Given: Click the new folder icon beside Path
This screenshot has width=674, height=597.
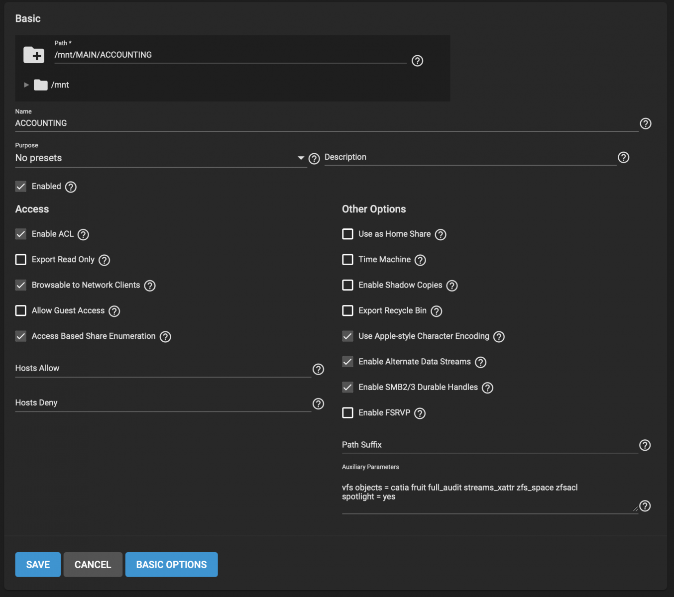Looking at the screenshot, I should [x=34, y=55].
